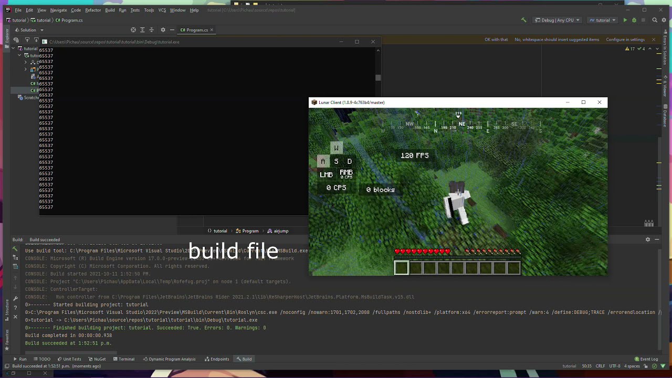The image size is (672, 378).
Task: Open the Refactor menu
Action: (x=93, y=10)
